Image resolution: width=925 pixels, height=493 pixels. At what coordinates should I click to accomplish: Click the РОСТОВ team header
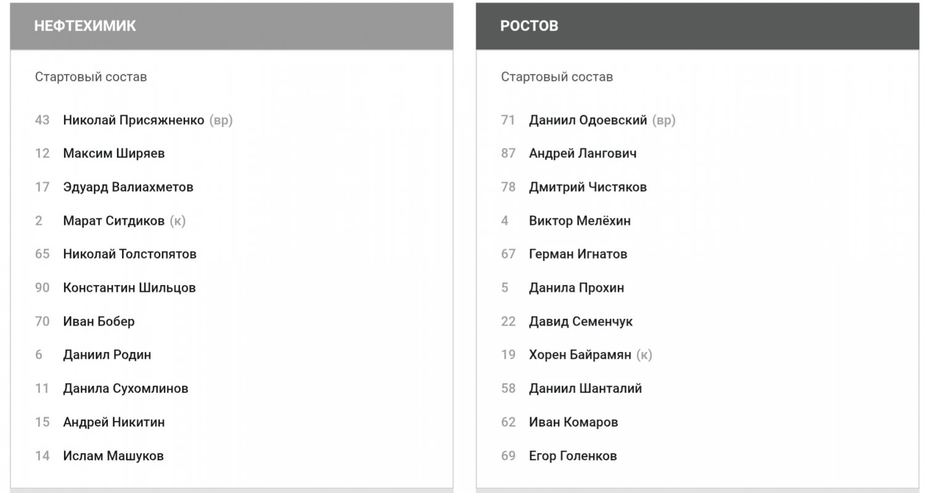click(x=529, y=26)
